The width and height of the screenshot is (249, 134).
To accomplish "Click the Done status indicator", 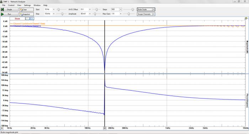I will click(17, 18).
